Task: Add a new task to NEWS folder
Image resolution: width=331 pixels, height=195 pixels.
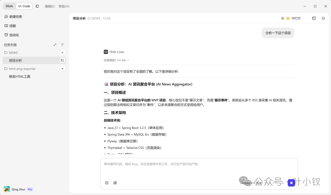Action: pyautogui.click(x=62, y=53)
